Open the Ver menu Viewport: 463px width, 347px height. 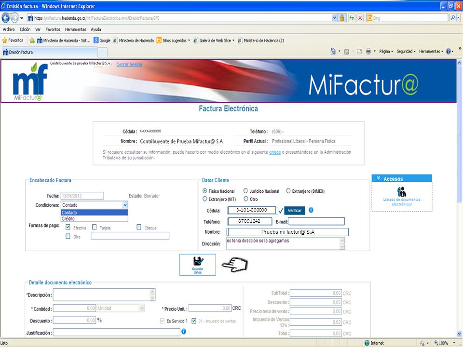click(38, 29)
